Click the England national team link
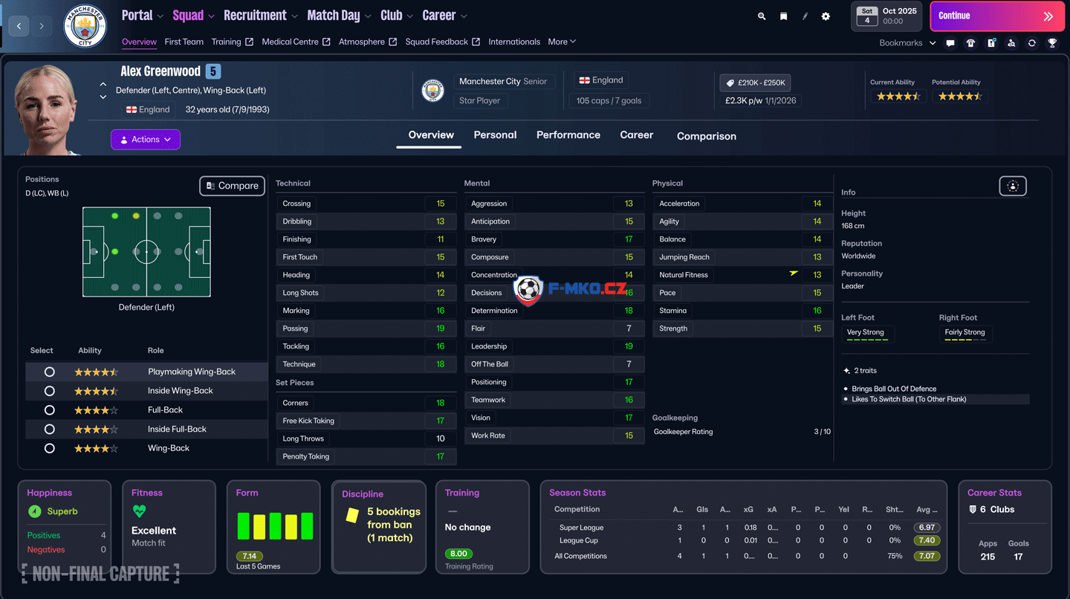Viewport: 1070px width, 599px height. coord(601,80)
